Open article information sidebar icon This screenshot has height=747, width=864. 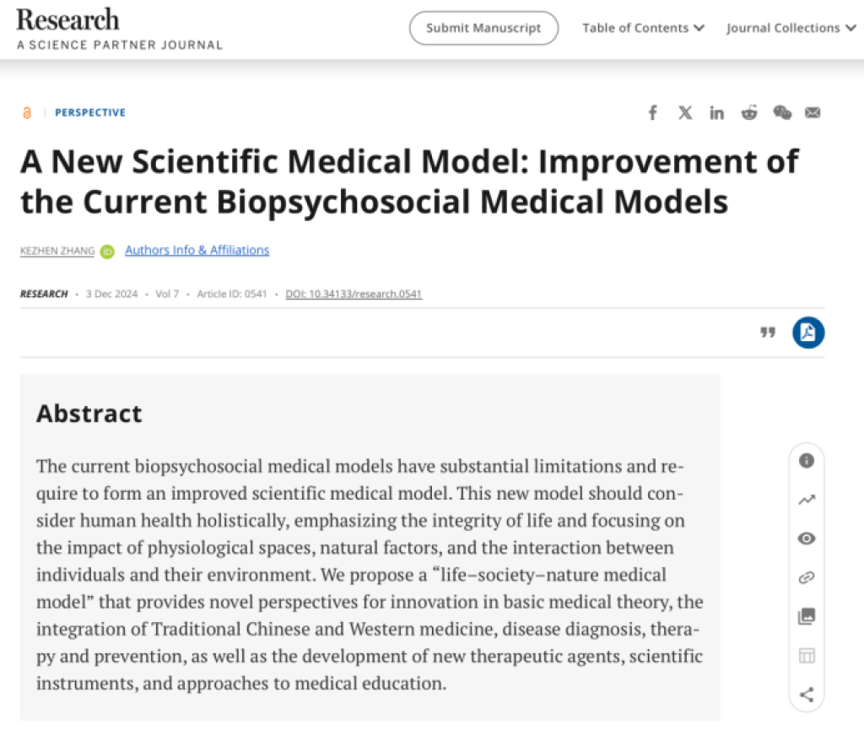[807, 461]
